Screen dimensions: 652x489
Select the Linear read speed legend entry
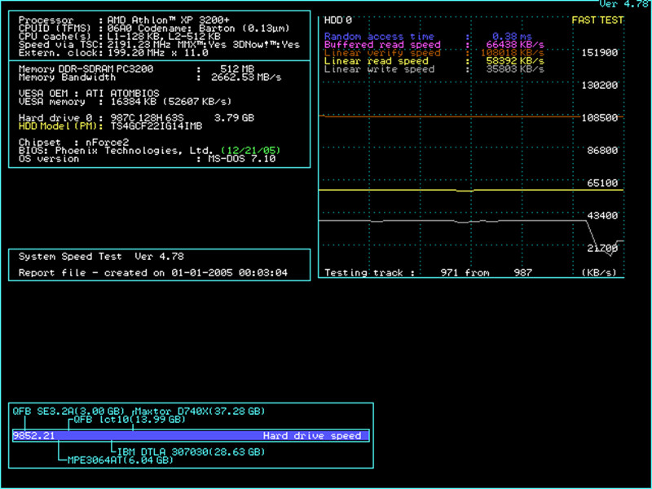377,61
